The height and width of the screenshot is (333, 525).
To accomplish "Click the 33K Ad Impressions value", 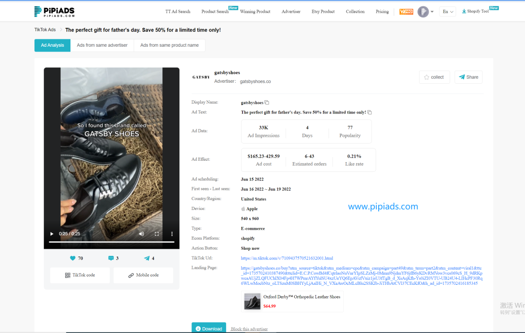I will [263, 128].
